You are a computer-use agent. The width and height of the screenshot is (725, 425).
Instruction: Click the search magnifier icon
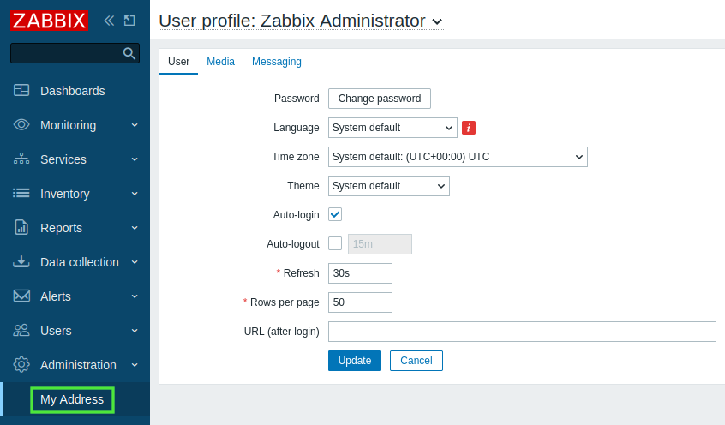129,53
